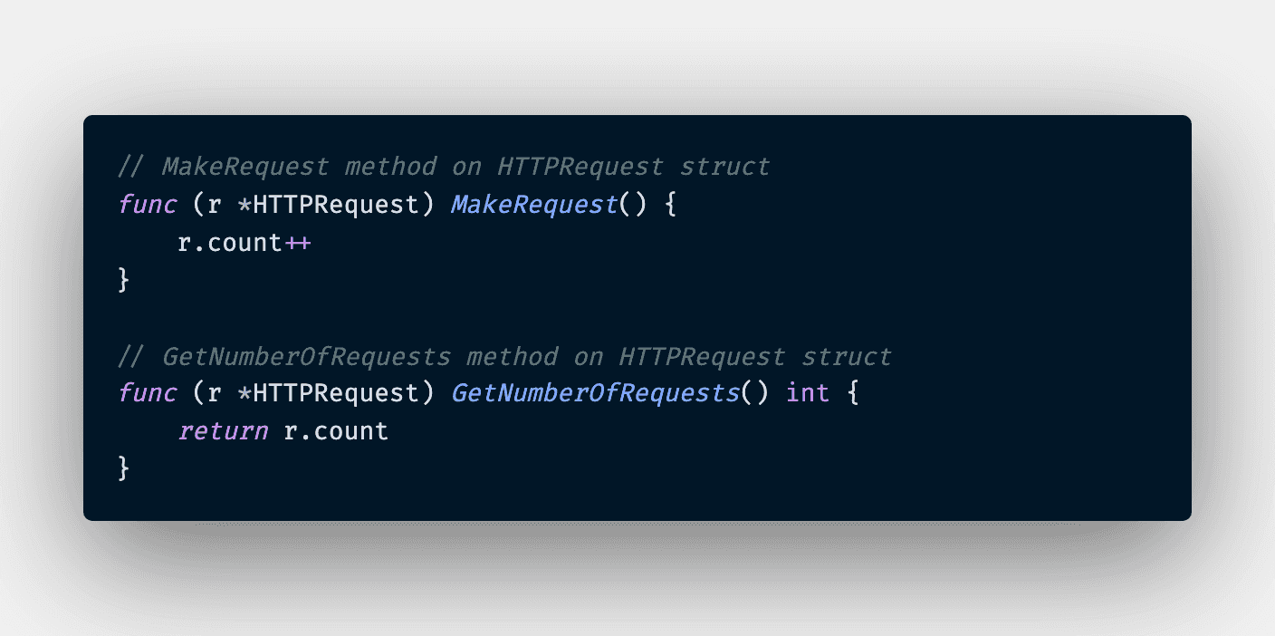1275x636 pixels.
Task: Click the GetNumberOfRequests comment line
Action: click(x=504, y=356)
